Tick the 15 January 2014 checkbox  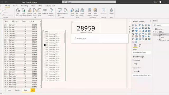pyautogui.click(x=45, y=58)
